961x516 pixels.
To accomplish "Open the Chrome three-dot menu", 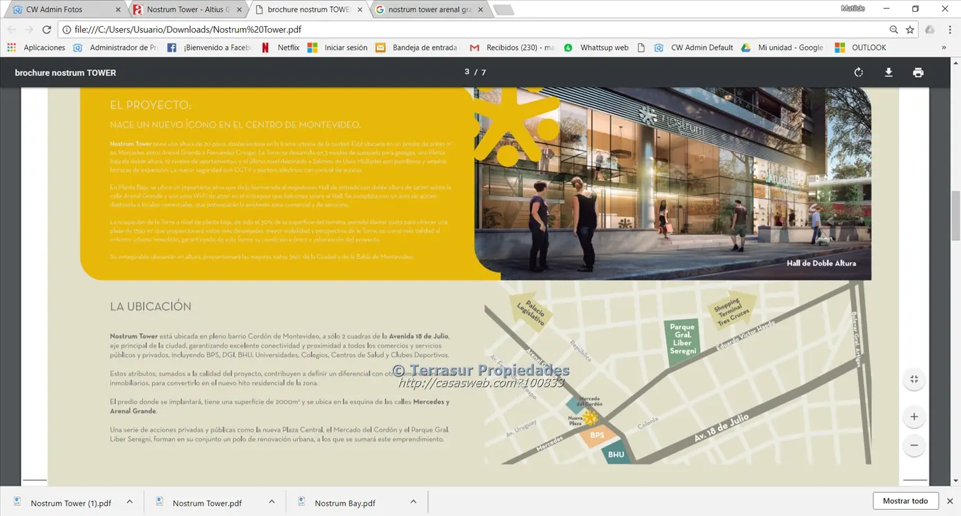I will (x=949, y=30).
